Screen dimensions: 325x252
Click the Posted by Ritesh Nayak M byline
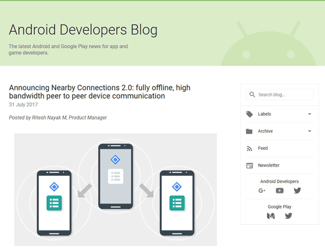pos(58,118)
